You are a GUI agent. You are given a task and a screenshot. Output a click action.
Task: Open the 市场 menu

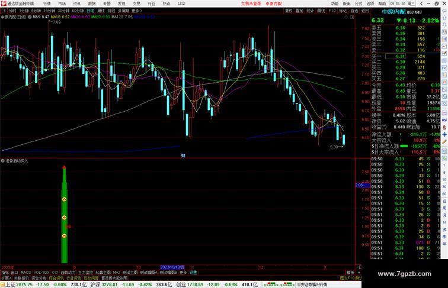[x=62, y=4]
